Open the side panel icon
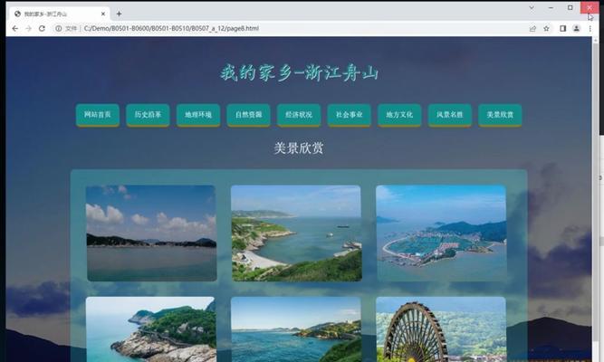 tap(562, 28)
